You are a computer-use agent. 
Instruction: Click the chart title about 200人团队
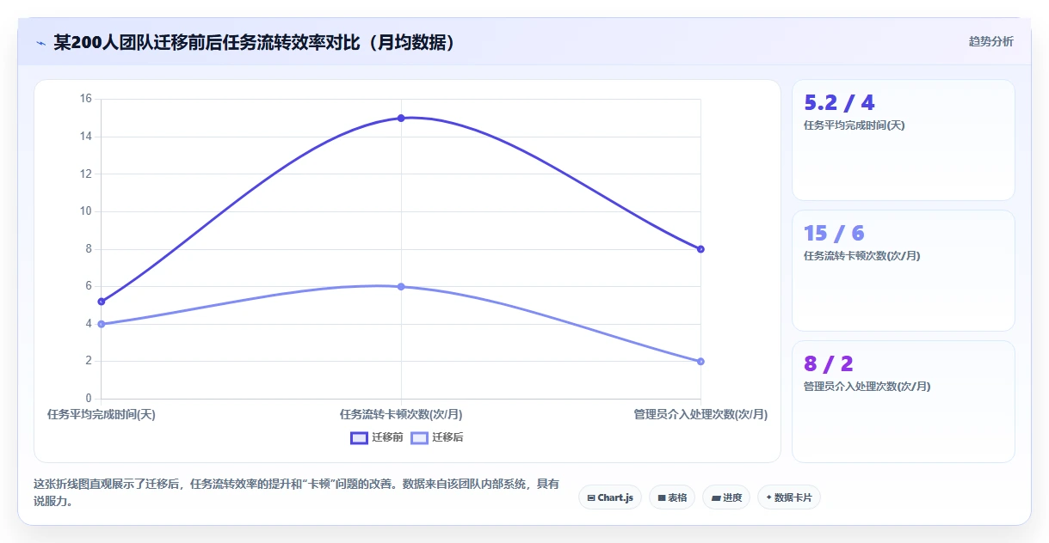[254, 43]
